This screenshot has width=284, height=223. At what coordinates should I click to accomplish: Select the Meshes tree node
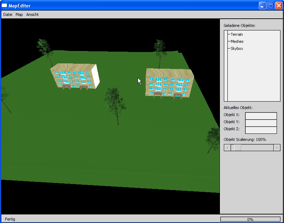click(x=237, y=41)
